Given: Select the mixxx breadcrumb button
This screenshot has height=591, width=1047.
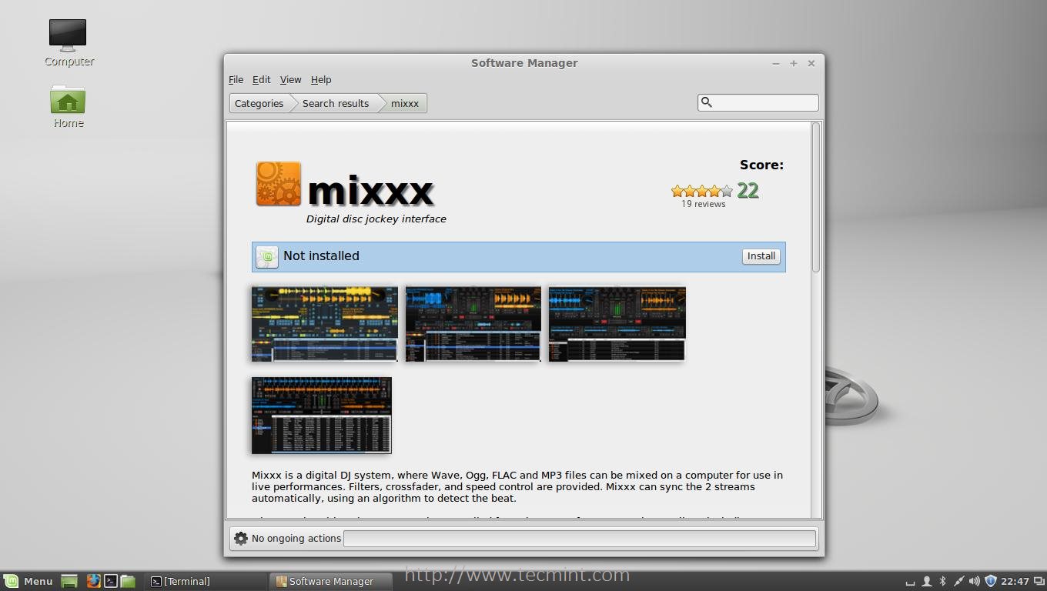Looking at the screenshot, I should [x=404, y=103].
